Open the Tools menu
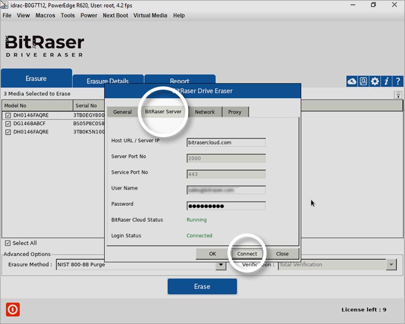 67,15
